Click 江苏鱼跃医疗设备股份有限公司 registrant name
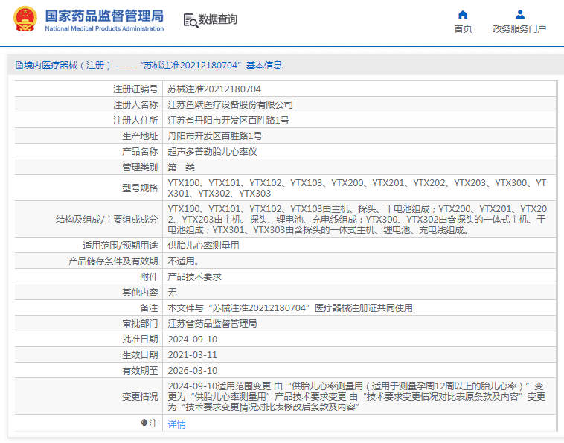The width and height of the screenshot is (564, 443). [x=230, y=105]
